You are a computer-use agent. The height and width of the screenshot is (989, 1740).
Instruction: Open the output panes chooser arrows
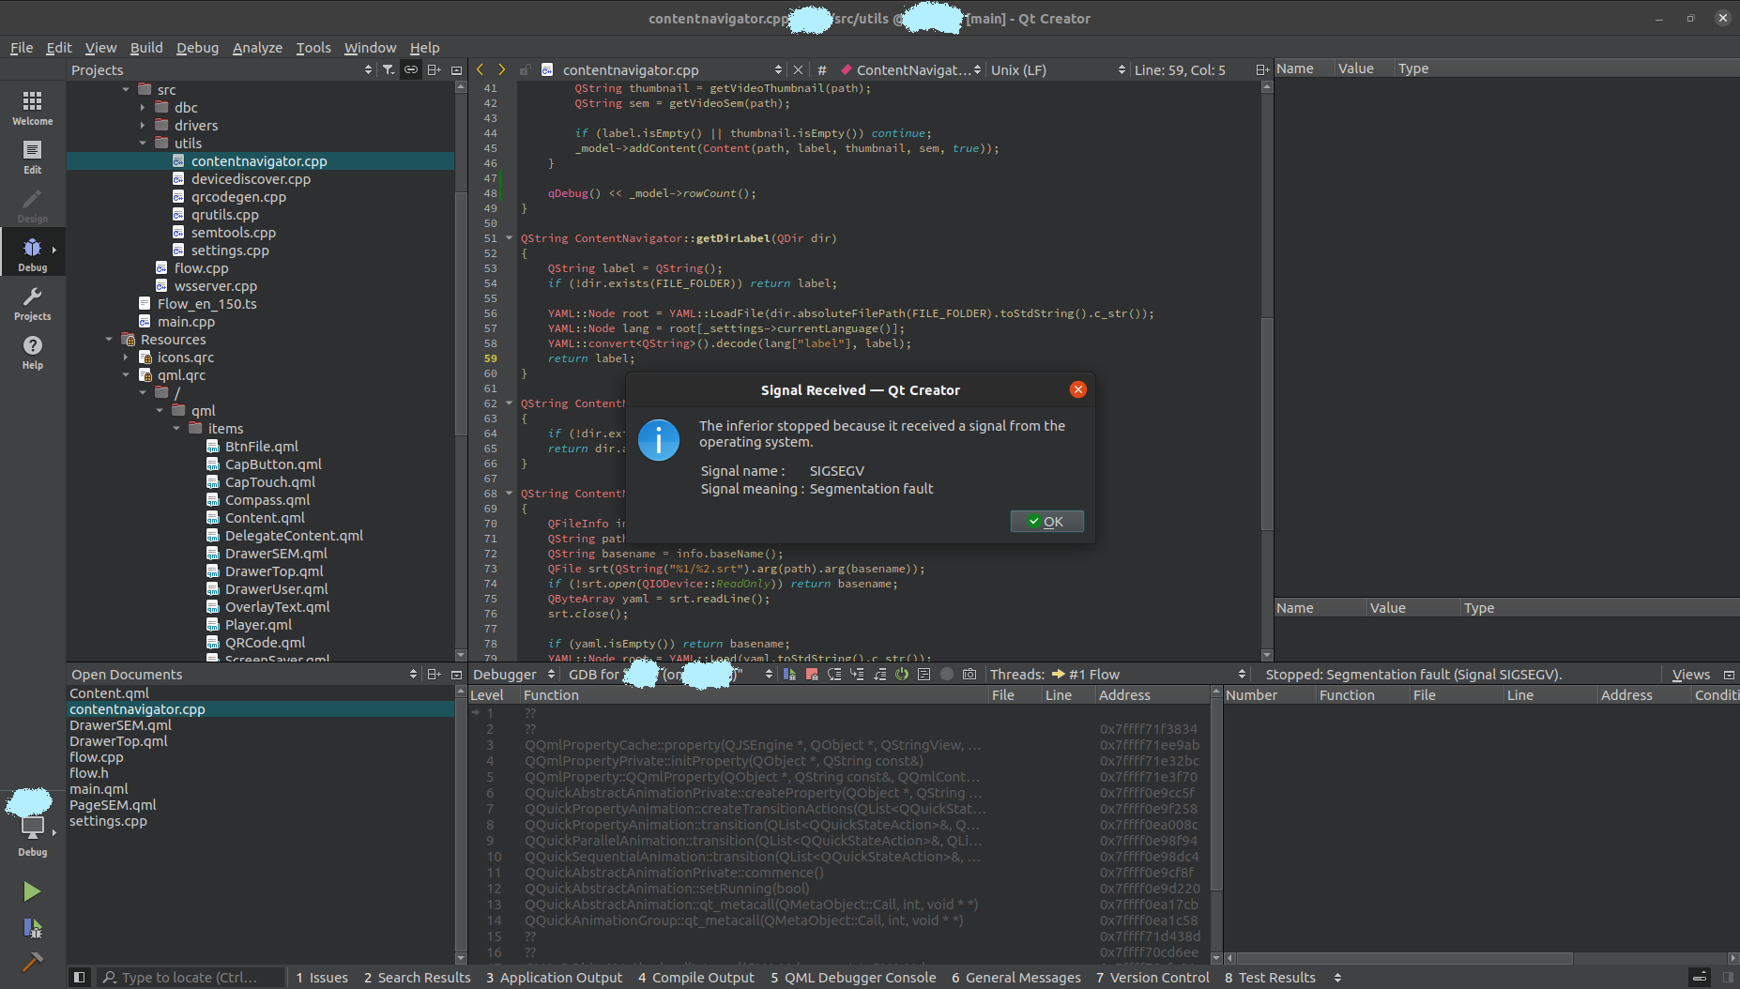[1337, 977]
